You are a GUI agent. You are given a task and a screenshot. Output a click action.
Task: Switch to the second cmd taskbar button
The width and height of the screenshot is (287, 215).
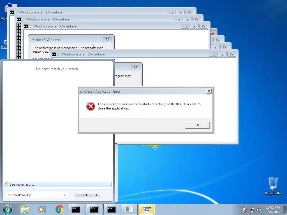point(94,209)
